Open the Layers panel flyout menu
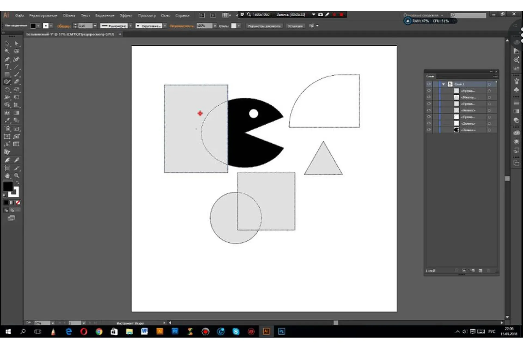 pyautogui.click(x=495, y=76)
